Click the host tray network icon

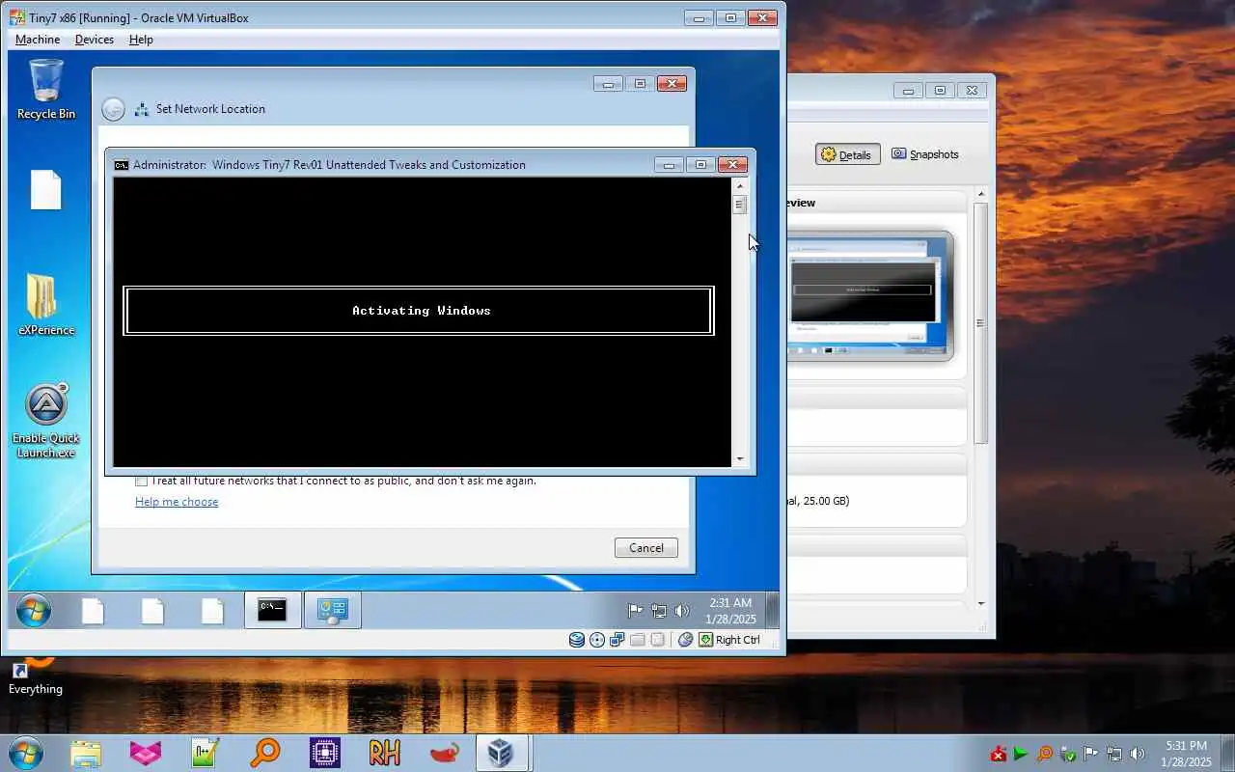[x=1114, y=754]
